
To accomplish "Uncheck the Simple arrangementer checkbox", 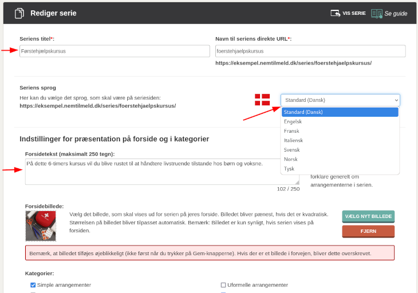I will coord(33,285).
